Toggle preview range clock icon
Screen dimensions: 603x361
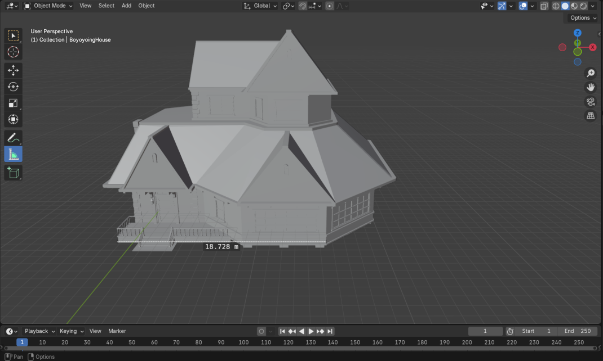[510, 331]
